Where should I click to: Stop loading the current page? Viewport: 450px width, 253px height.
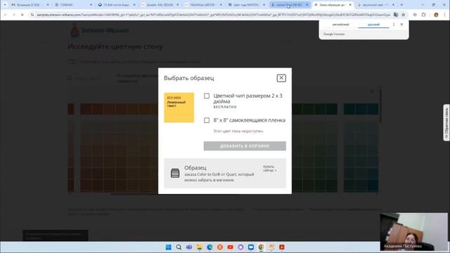22,15
